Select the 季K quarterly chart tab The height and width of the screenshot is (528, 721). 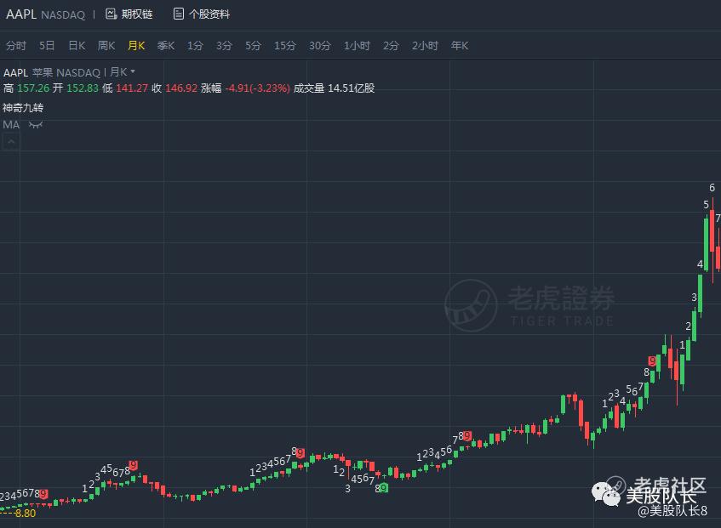[x=165, y=45]
